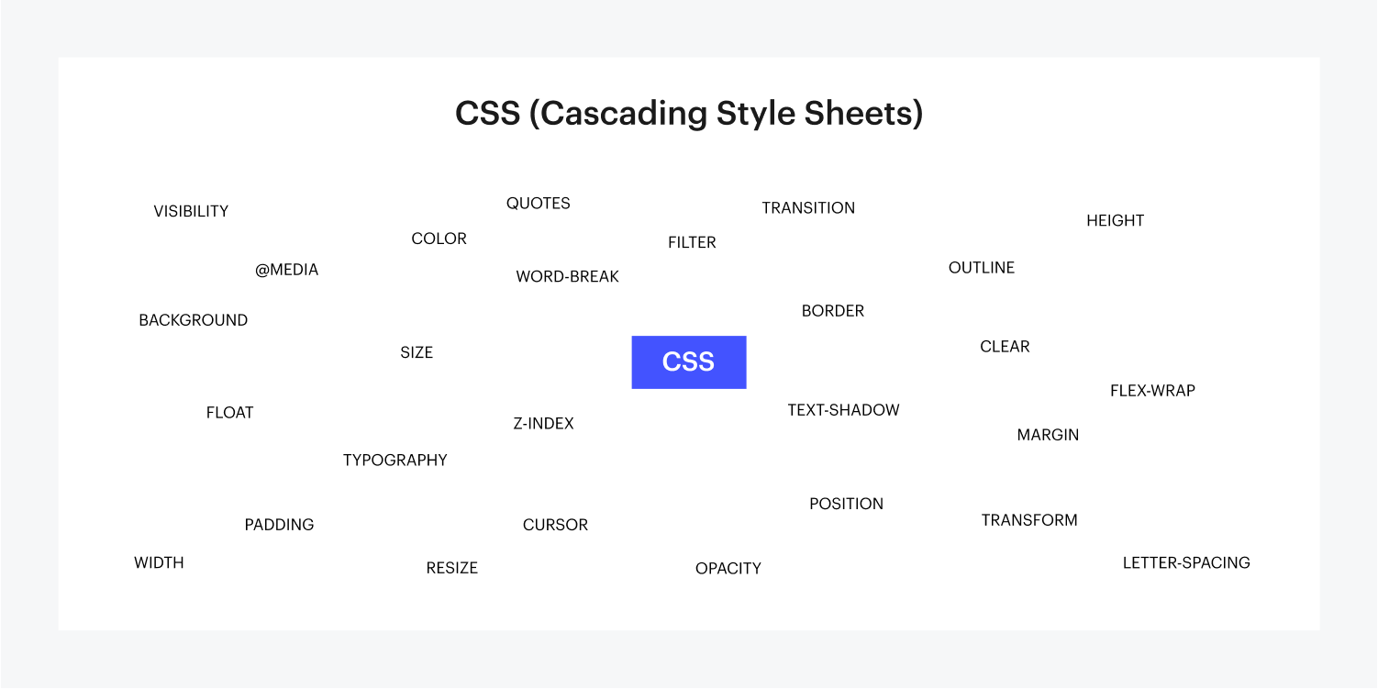Select the OPACITY keyword

[728, 569]
